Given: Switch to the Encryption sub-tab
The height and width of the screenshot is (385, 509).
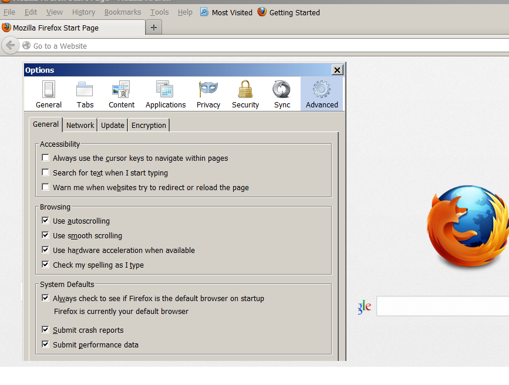Looking at the screenshot, I should [x=149, y=126].
